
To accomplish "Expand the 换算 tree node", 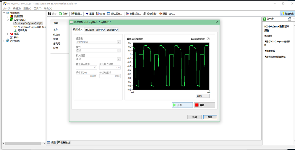I will click(7, 34).
